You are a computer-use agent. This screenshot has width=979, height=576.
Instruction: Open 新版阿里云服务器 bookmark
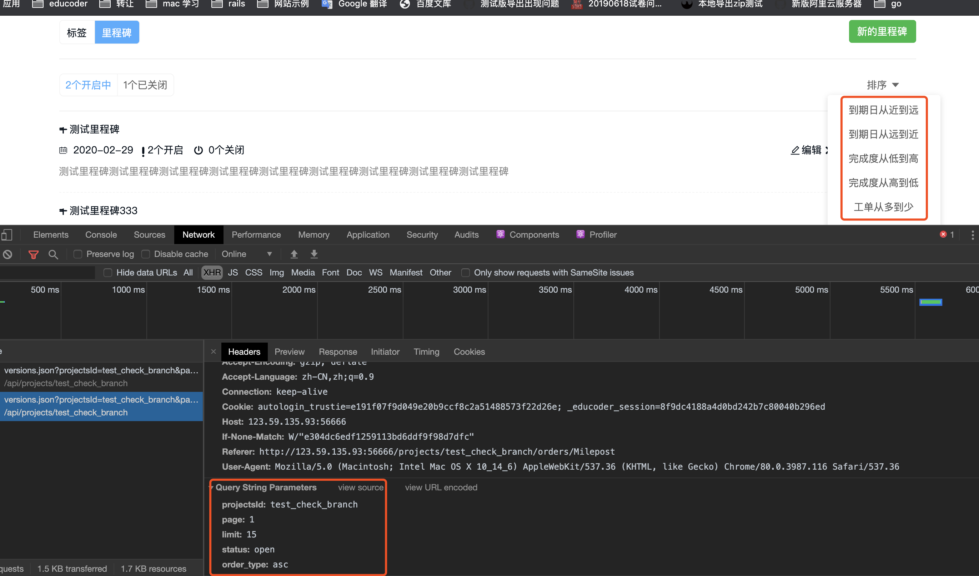[818, 4]
